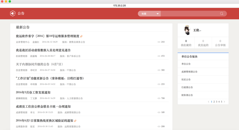Open 我发起的 tab
Screen dimensions: 239x130
tap(203, 43)
